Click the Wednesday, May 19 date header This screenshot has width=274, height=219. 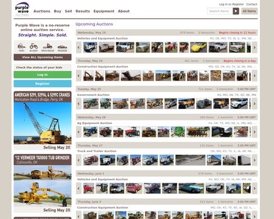(91, 33)
